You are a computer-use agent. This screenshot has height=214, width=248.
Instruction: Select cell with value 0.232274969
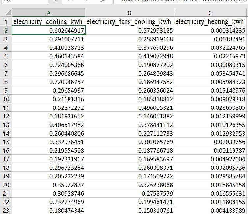(x=48, y=202)
